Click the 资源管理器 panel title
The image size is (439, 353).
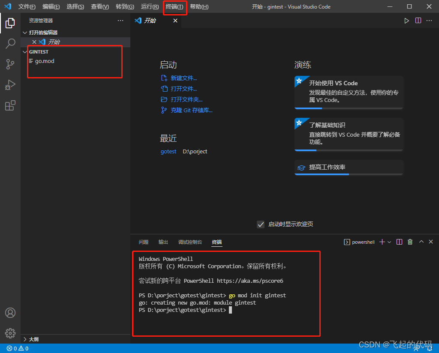(x=41, y=21)
